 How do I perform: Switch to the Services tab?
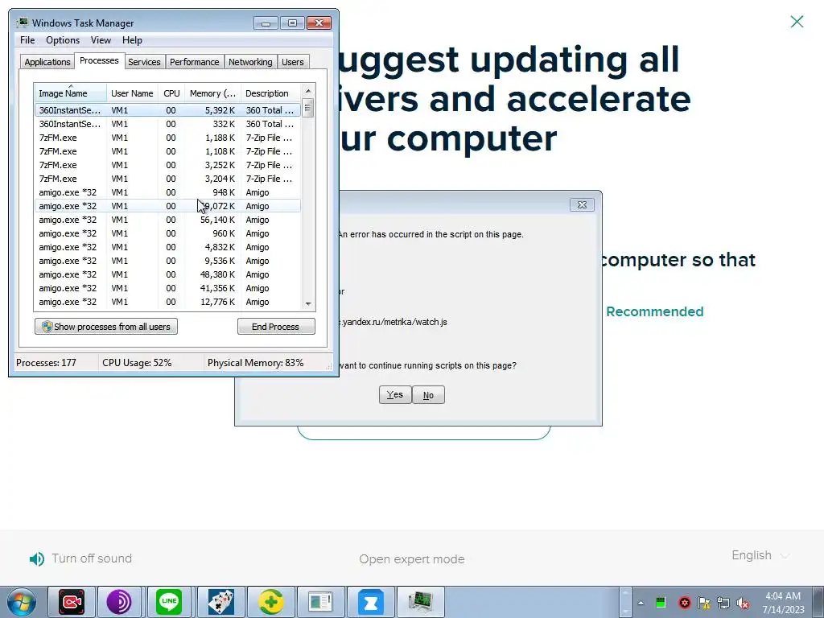click(x=144, y=62)
